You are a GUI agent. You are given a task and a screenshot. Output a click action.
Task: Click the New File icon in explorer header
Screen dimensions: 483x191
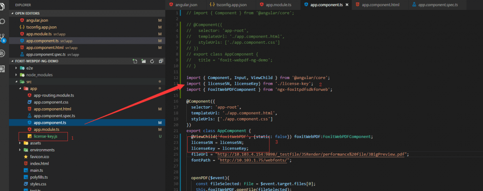coord(135,61)
